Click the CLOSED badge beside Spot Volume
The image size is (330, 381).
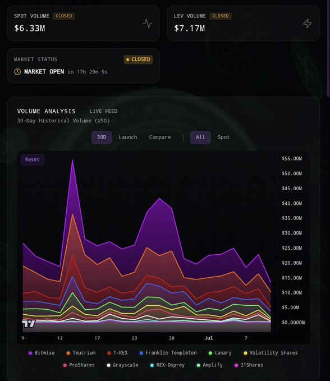[x=64, y=16]
